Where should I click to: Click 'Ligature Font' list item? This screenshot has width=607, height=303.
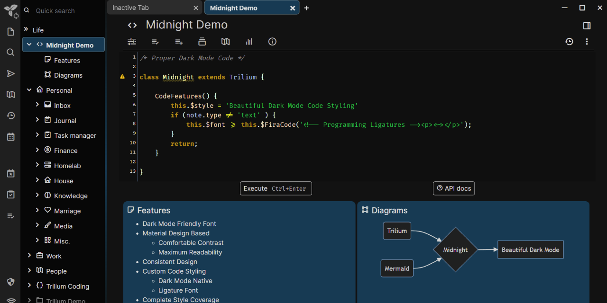(x=178, y=290)
